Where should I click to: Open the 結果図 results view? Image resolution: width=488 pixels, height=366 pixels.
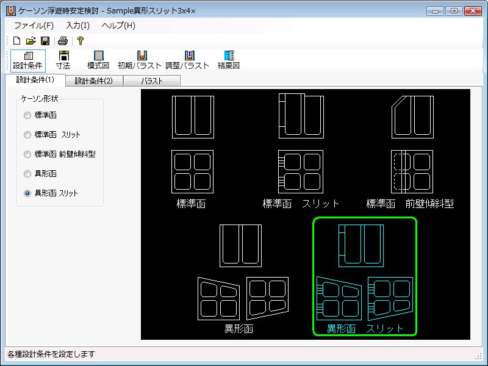[229, 60]
